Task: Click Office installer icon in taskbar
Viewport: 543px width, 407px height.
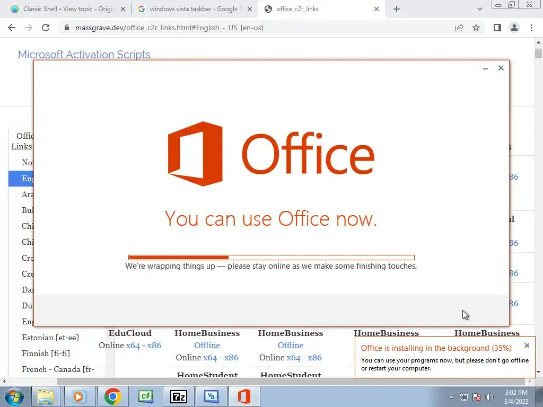Action: (244, 396)
